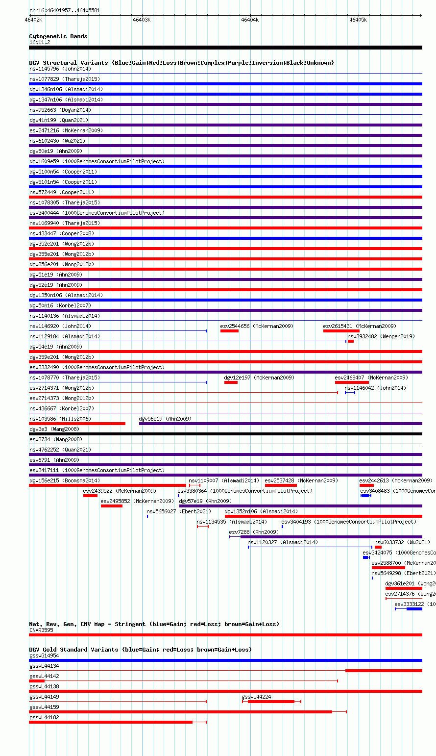
Task: Click the esv2471216 (McKernan2009) label
Action: coord(66,130)
